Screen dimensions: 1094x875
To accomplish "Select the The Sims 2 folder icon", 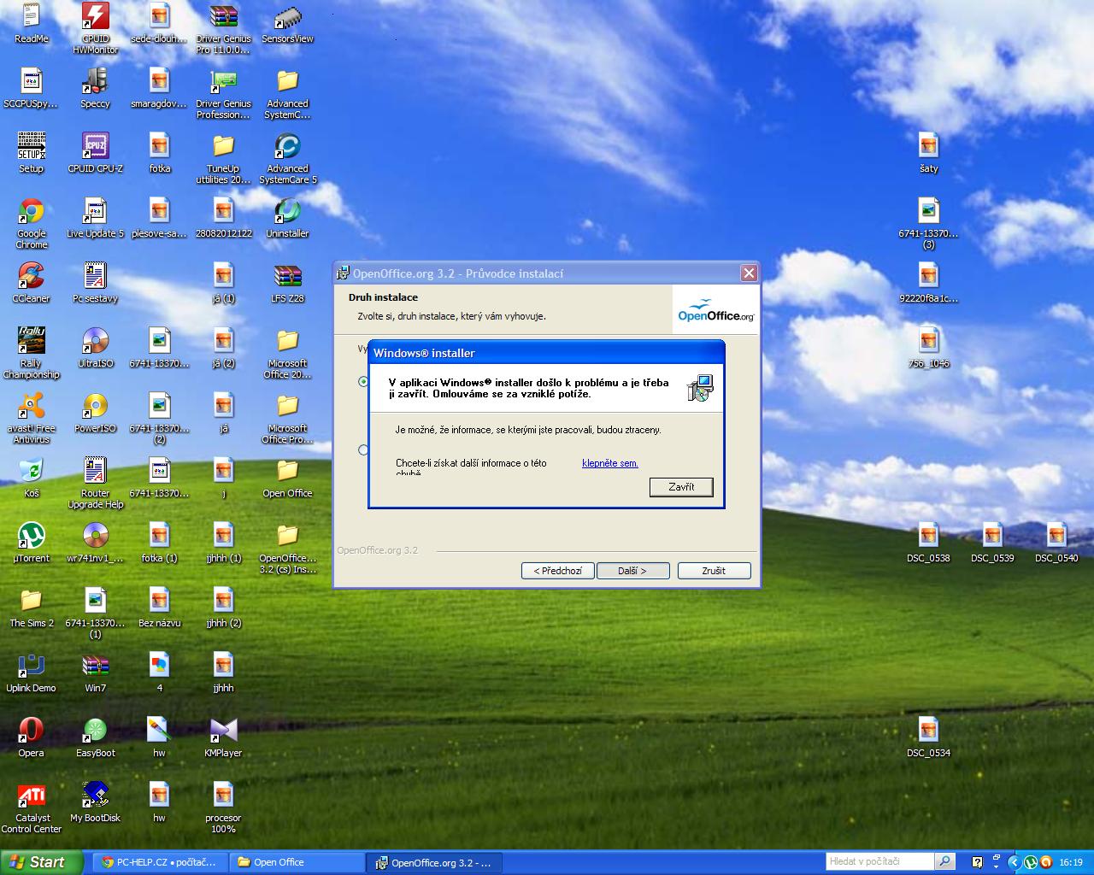I will click(x=32, y=608).
